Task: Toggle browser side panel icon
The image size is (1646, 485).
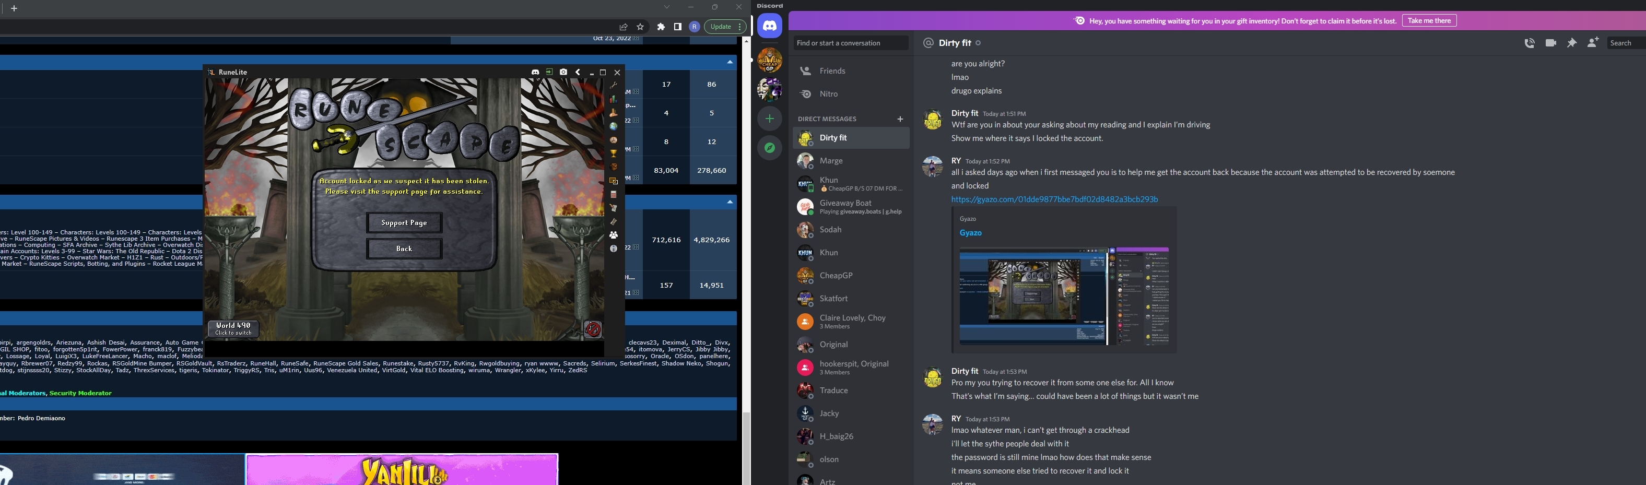Action: tap(678, 27)
